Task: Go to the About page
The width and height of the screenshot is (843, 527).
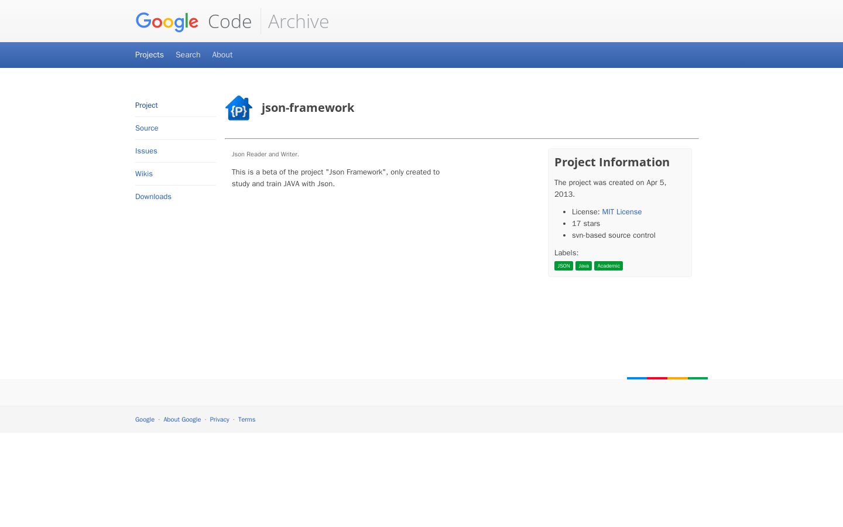Action: tap(222, 54)
